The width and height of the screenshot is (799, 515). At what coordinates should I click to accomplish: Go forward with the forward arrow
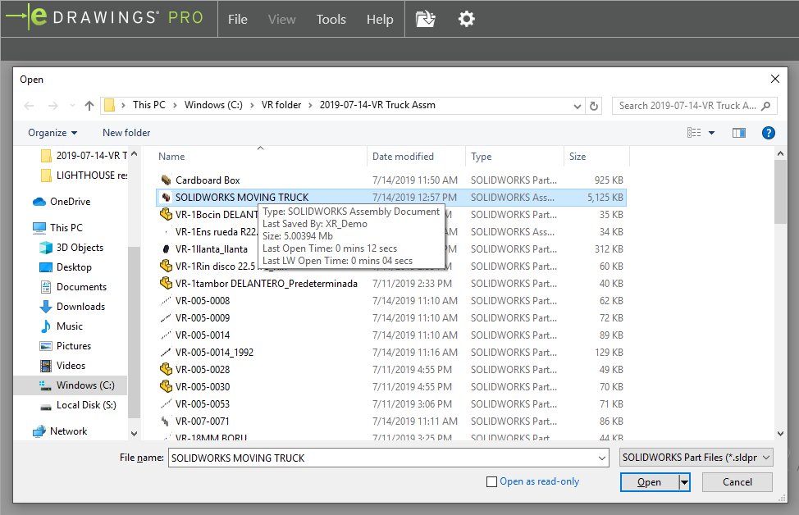click(x=53, y=106)
